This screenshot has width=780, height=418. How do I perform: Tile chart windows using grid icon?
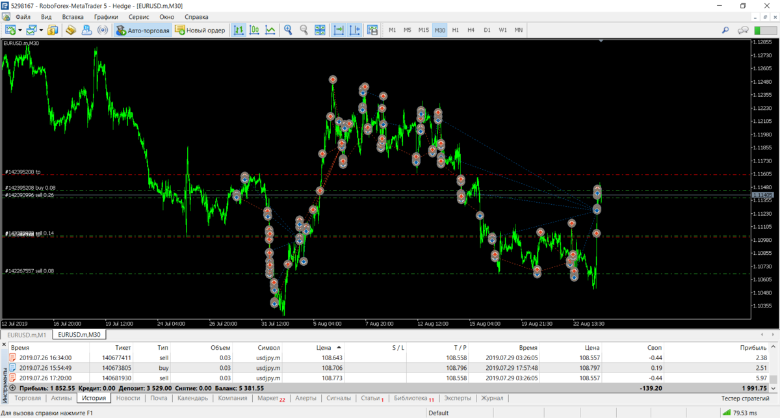click(320, 30)
